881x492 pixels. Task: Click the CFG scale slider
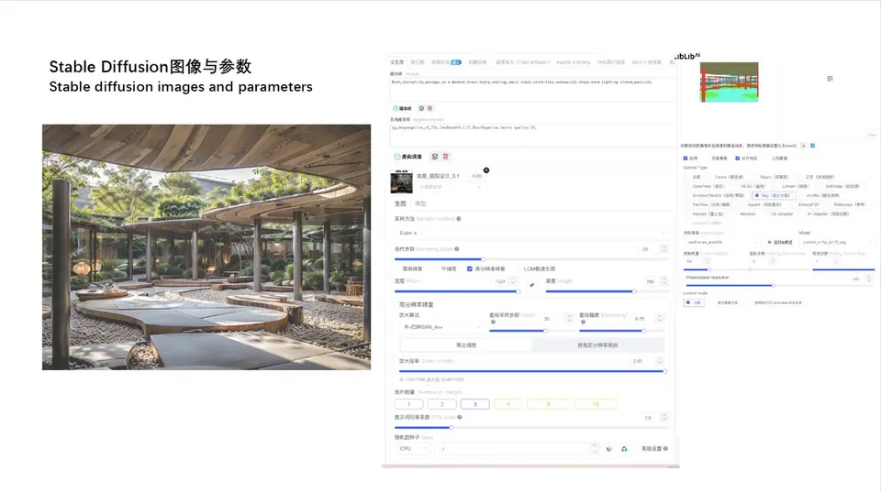pyautogui.click(x=531, y=428)
